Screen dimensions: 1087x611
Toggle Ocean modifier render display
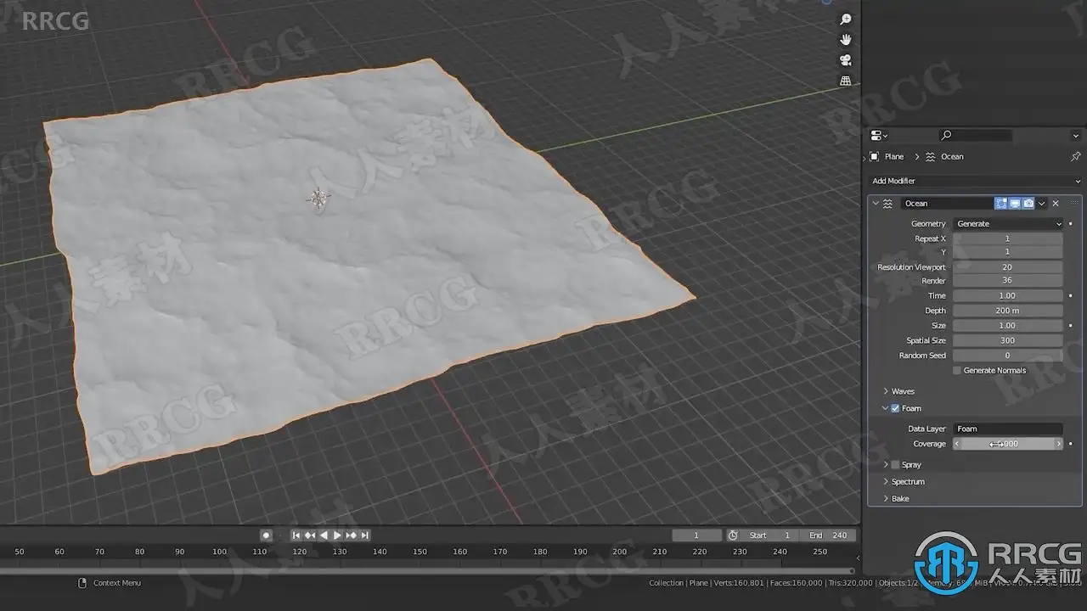point(1028,204)
